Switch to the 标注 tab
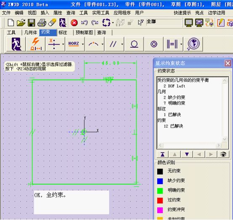 (63, 32)
